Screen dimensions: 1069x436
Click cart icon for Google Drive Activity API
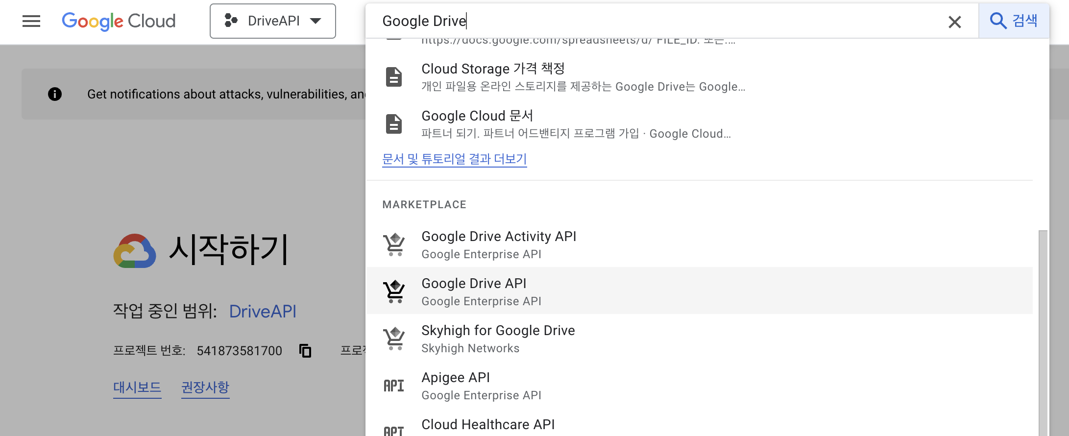coord(394,244)
